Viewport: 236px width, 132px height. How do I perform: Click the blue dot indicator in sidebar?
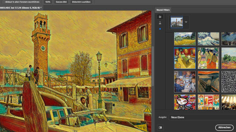(x=160, y=29)
